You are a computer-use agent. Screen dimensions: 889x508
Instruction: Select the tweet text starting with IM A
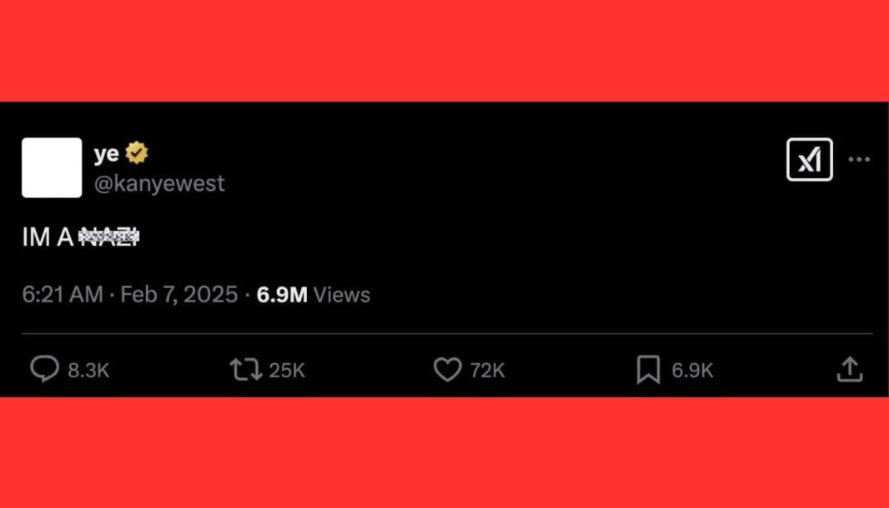[79, 237]
